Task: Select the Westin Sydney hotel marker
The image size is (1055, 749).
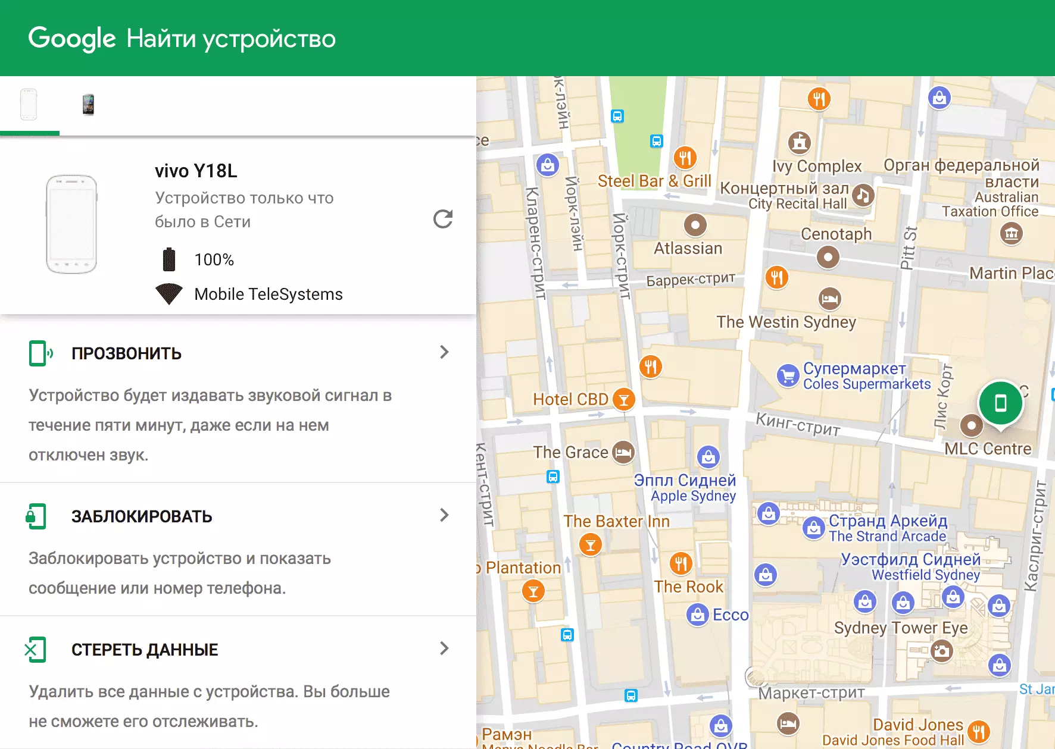Action: point(829,299)
